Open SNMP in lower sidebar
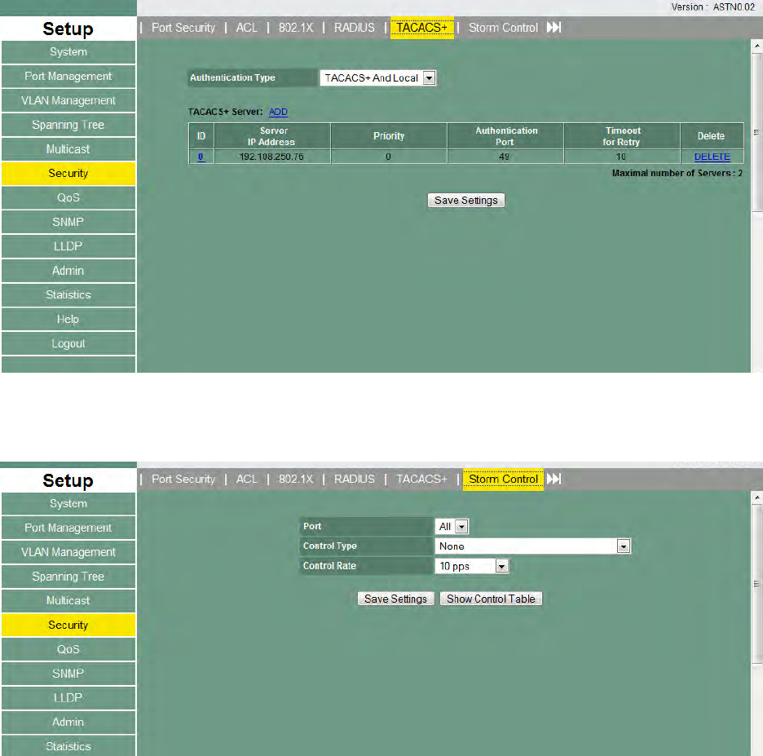 pos(68,674)
